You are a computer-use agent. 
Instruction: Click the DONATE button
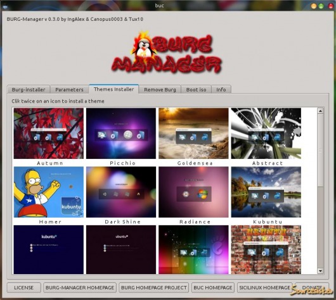coord(312,287)
